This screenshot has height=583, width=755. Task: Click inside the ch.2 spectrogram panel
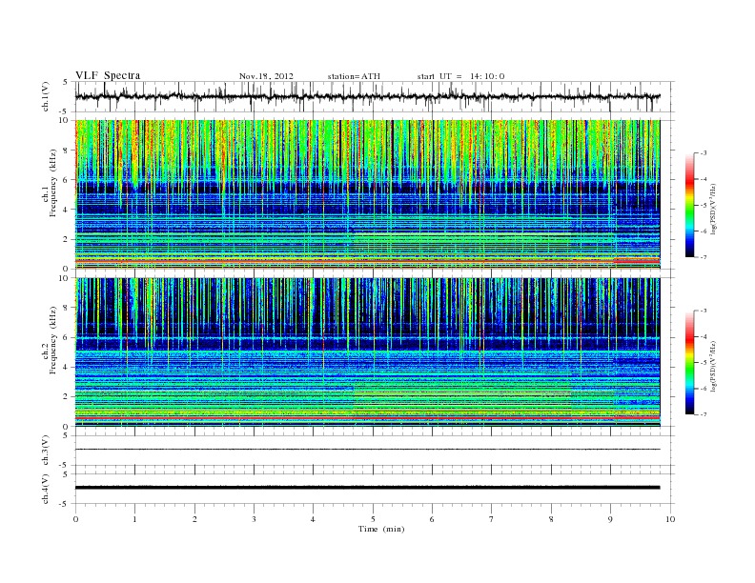pos(367,352)
